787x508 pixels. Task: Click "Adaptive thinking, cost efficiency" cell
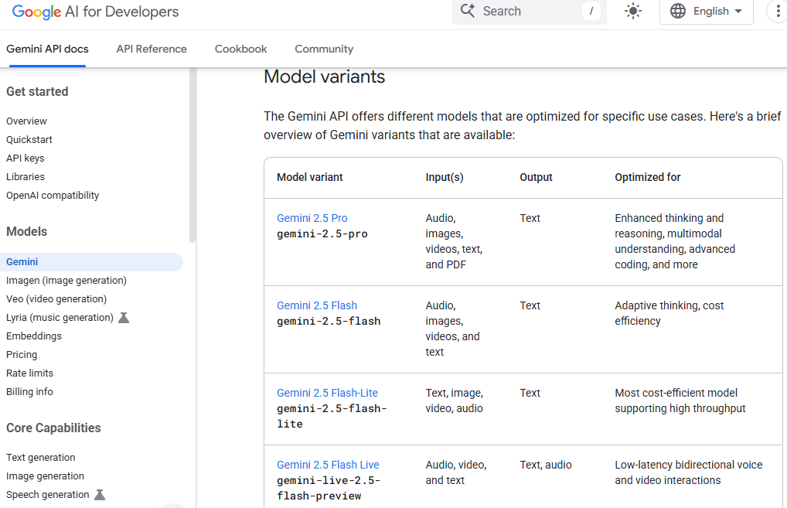[x=669, y=313]
